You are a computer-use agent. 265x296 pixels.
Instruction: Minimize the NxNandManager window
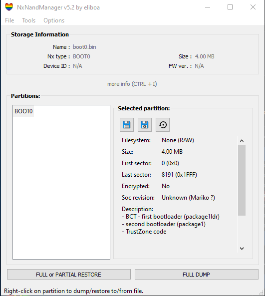(208, 7)
